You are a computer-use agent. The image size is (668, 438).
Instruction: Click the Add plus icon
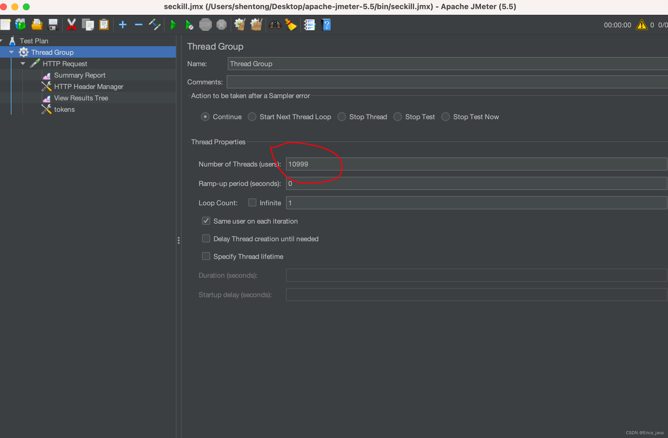(123, 25)
